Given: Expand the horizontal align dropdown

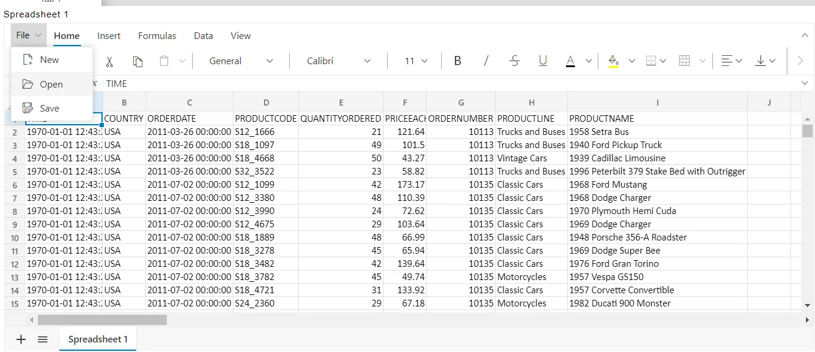Looking at the screenshot, I should (x=732, y=61).
